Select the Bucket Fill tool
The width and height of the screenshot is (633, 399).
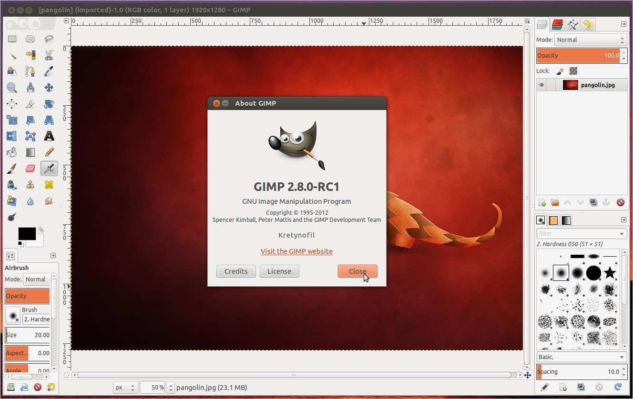(x=11, y=152)
